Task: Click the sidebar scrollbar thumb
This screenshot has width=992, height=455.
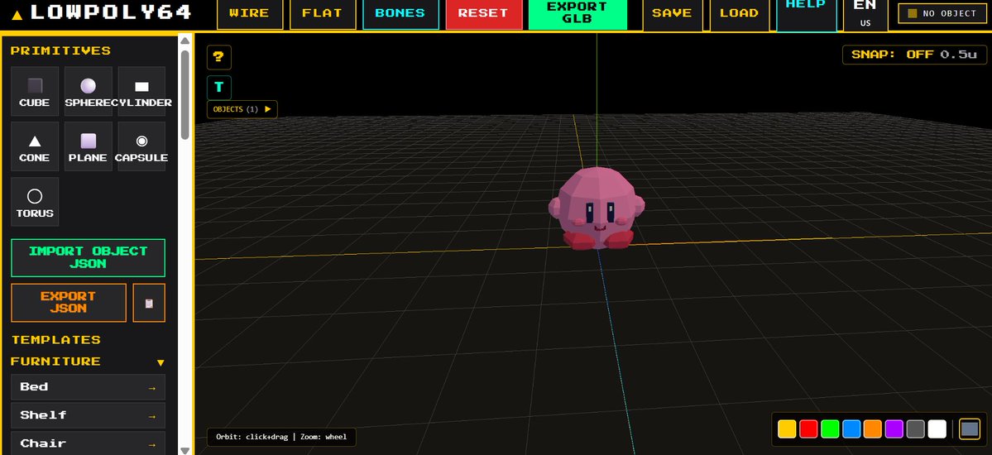Action: [x=185, y=93]
